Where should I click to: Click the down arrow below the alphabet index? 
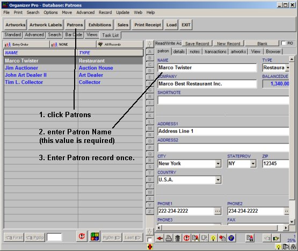(150, 232)
